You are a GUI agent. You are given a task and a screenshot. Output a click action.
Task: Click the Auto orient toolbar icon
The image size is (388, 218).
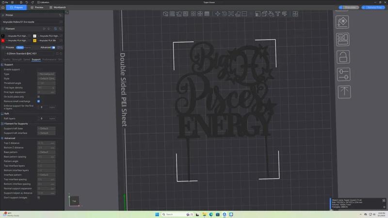179,14
